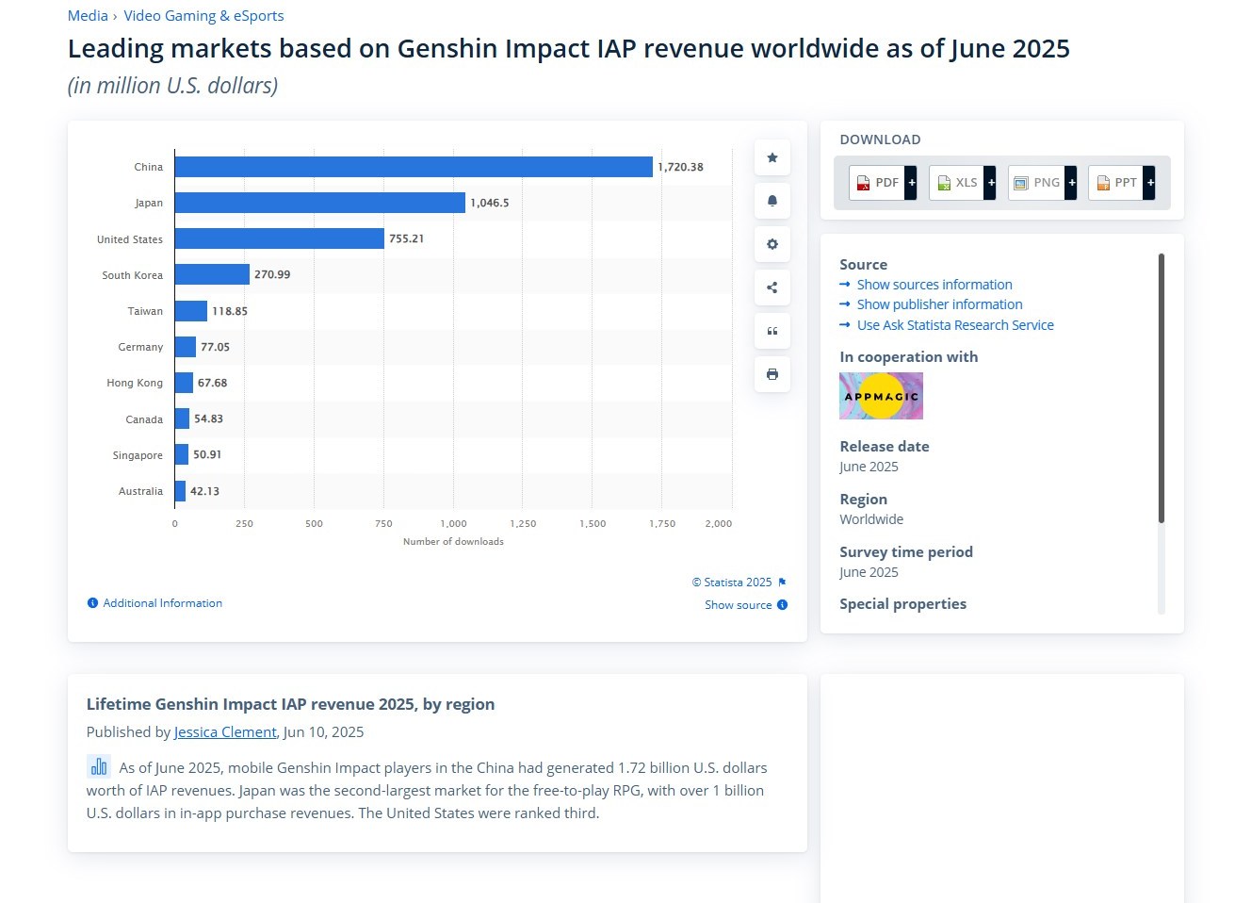Click the Survey time period heading
The height and width of the screenshot is (903, 1251).
(906, 552)
